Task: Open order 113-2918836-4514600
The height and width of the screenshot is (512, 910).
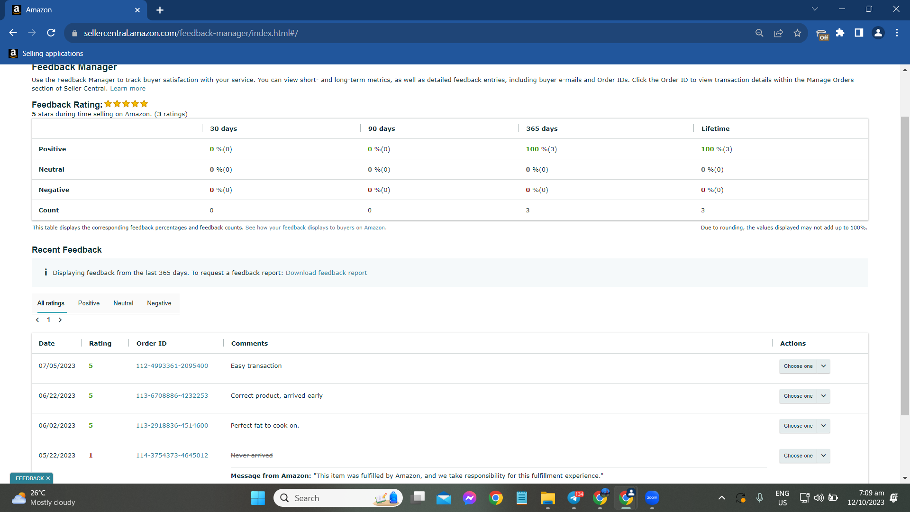Action: (172, 426)
